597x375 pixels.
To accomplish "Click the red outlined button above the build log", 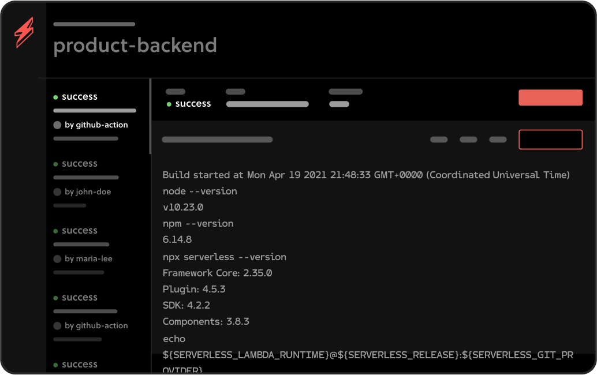I will (x=550, y=139).
